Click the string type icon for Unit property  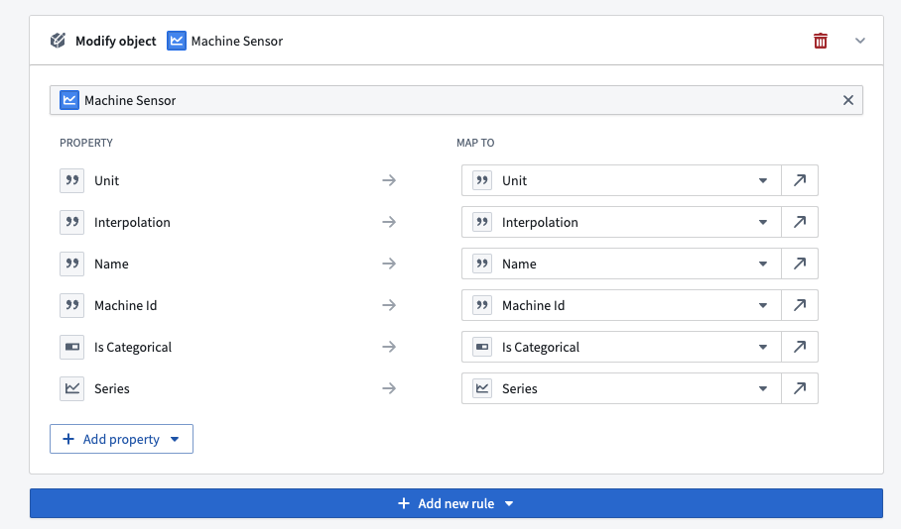click(x=71, y=180)
